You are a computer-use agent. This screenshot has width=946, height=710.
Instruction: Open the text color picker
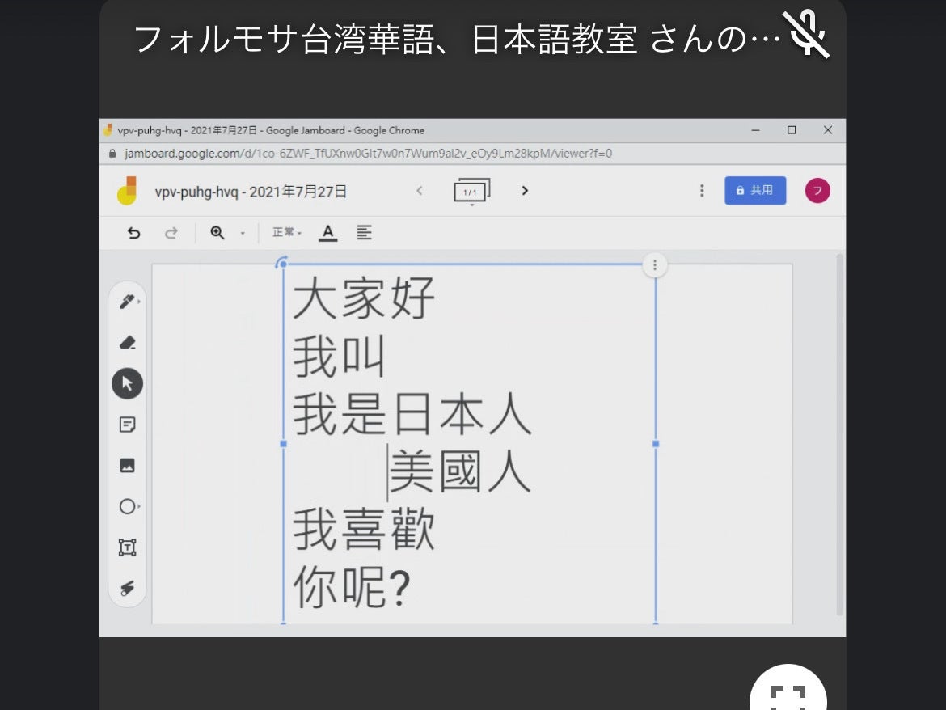tap(327, 233)
